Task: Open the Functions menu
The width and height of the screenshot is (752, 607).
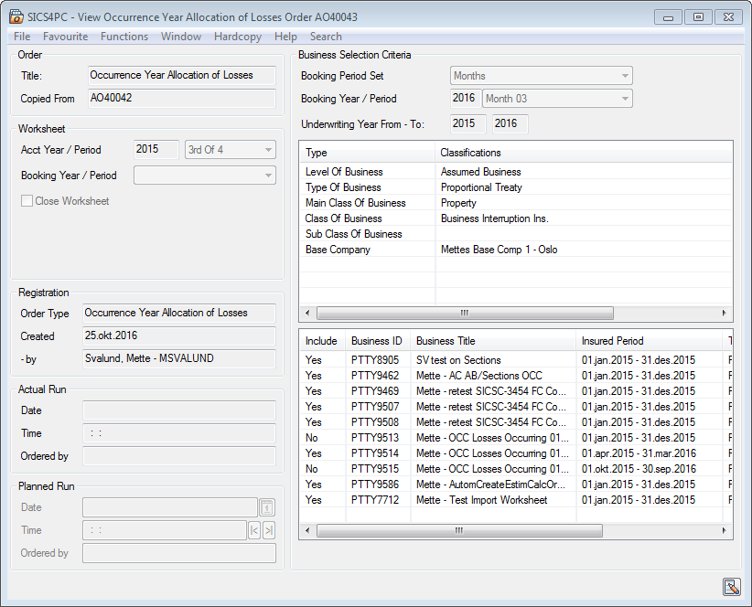Action: [124, 37]
